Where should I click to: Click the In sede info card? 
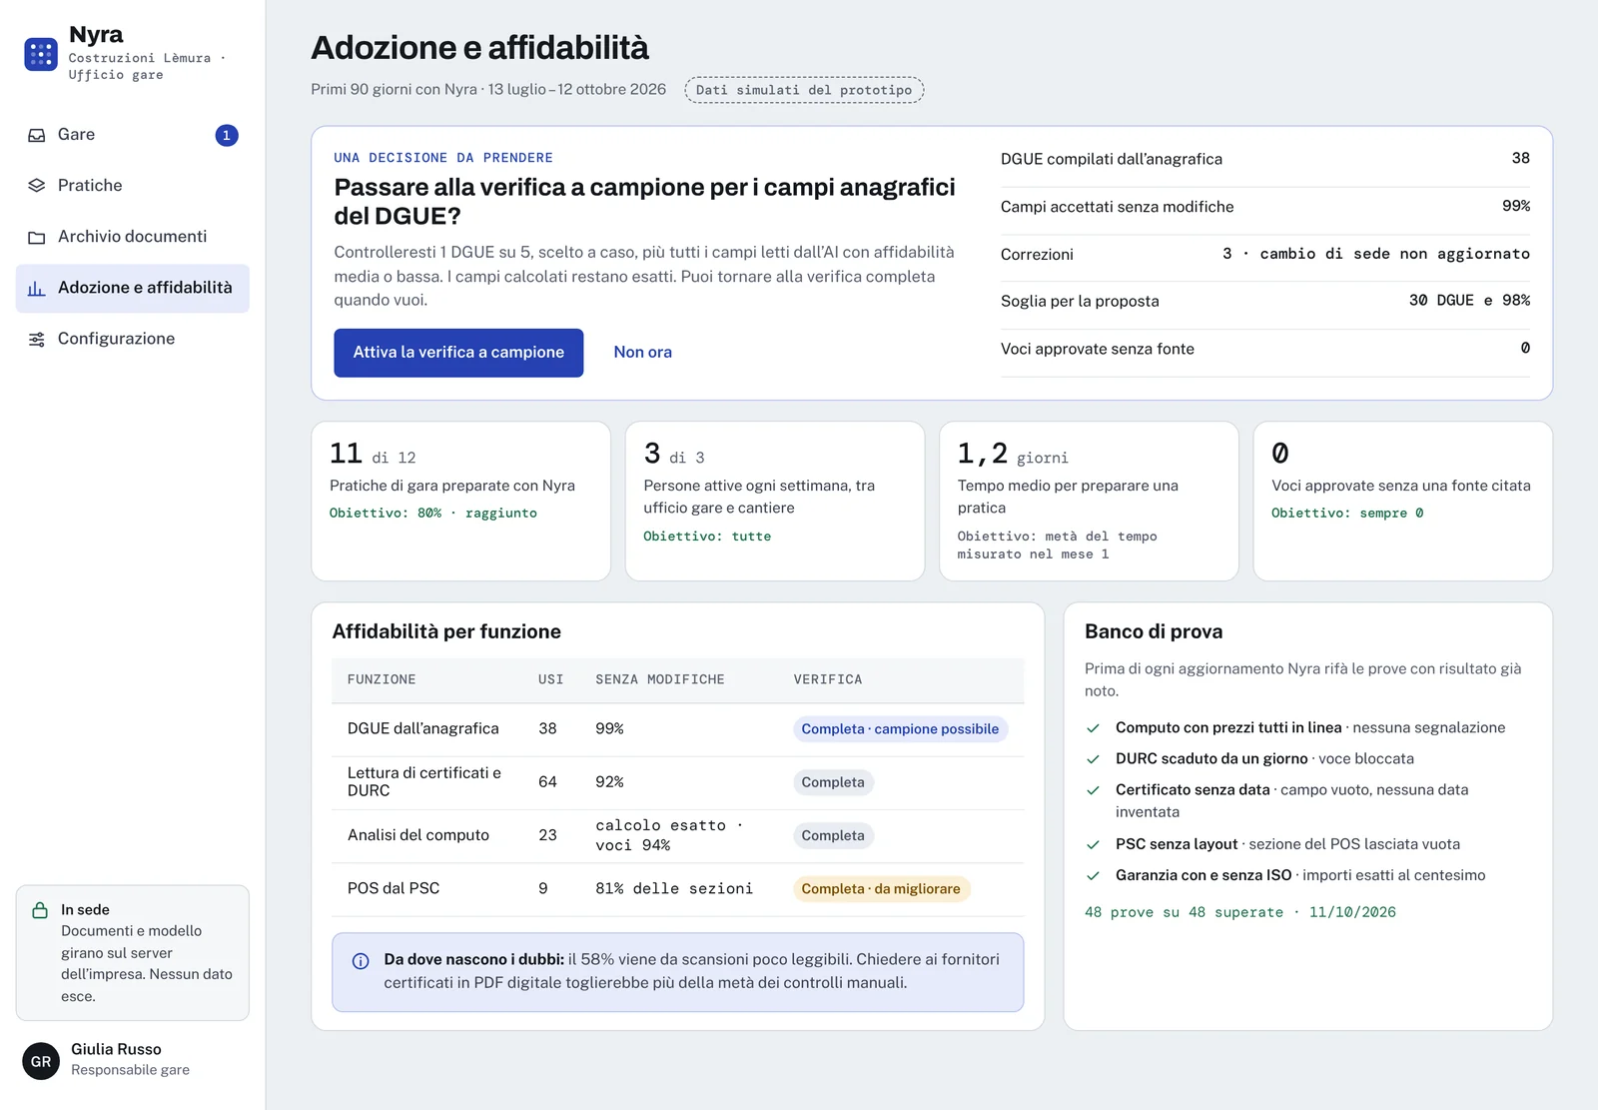pyautogui.click(x=133, y=953)
